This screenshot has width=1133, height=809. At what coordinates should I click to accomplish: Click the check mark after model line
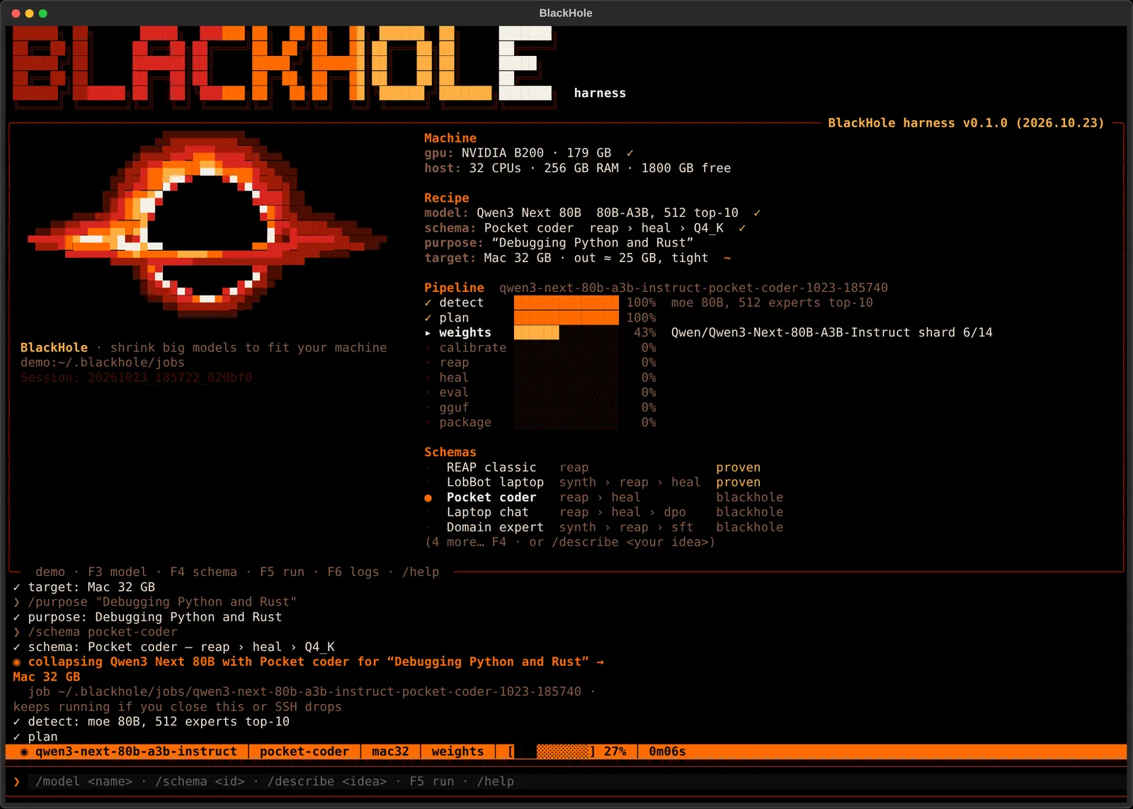tap(757, 213)
